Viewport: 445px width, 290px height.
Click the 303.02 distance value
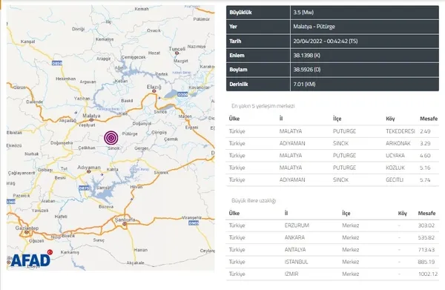pyautogui.click(x=426, y=225)
